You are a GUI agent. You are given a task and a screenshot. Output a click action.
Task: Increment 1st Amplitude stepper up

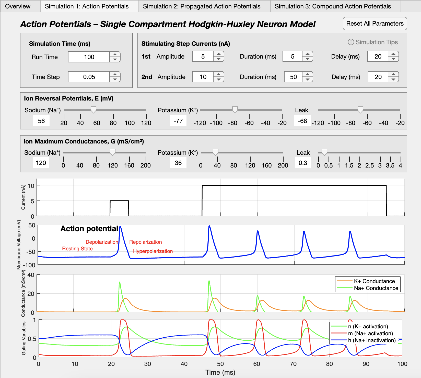(218, 54)
